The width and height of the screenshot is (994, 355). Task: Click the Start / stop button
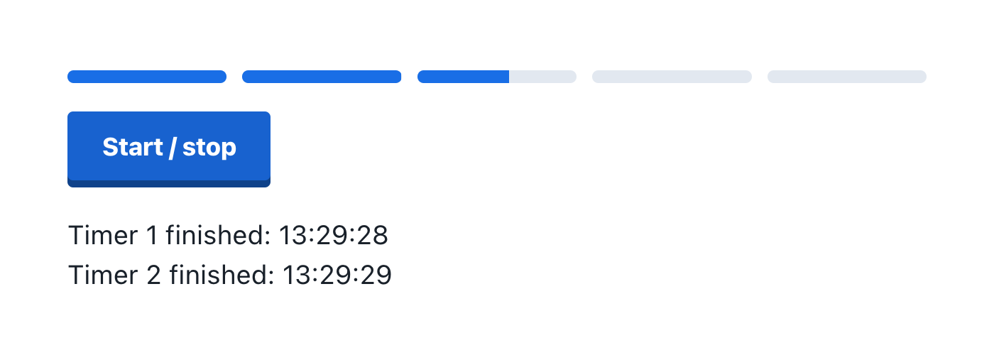169,149
